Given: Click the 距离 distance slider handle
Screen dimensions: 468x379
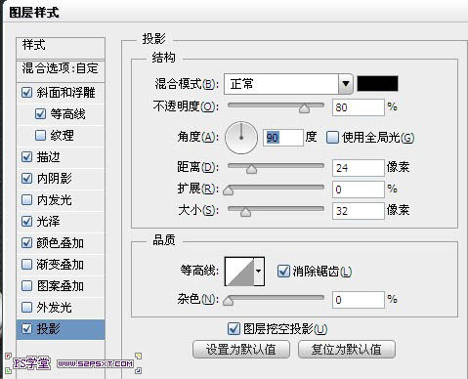Looking at the screenshot, I should [x=251, y=169].
